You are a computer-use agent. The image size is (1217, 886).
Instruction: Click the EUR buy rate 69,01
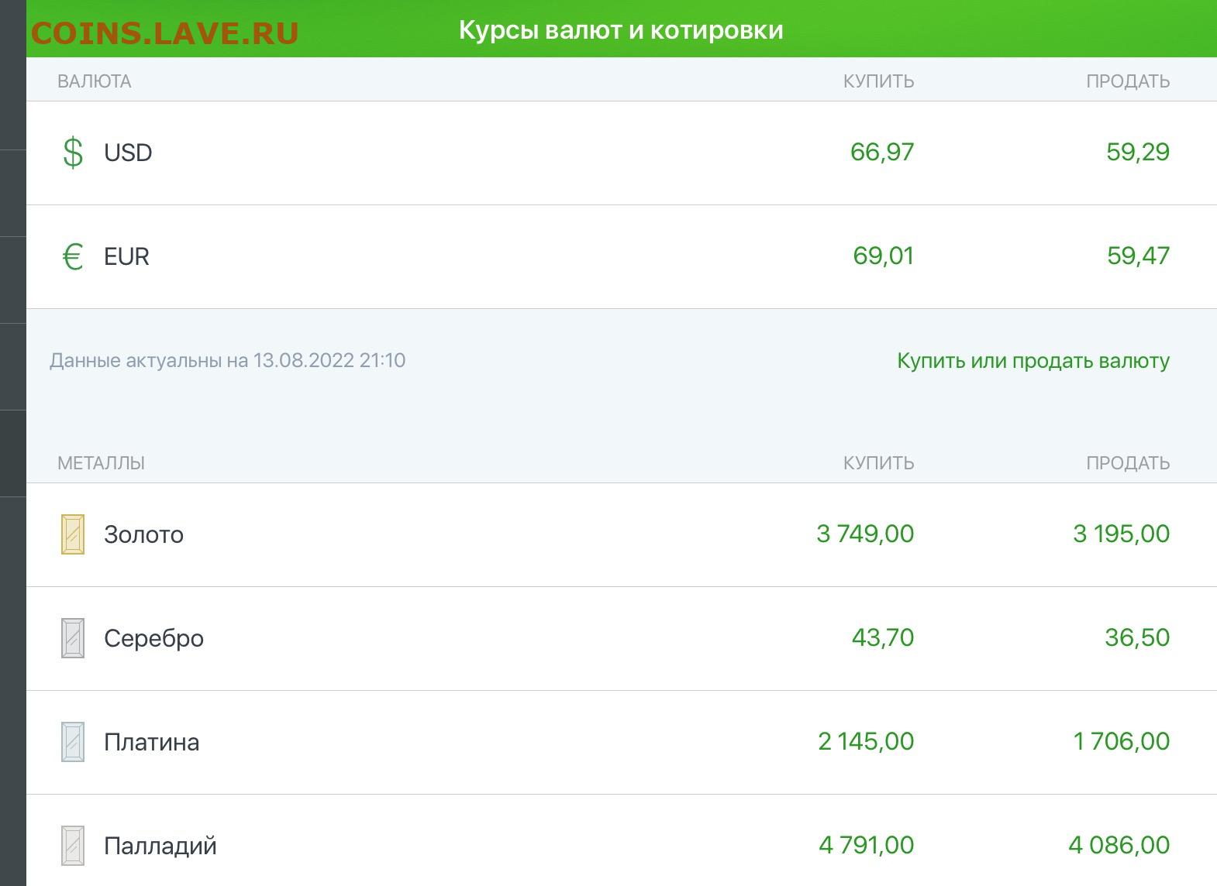[884, 256]
